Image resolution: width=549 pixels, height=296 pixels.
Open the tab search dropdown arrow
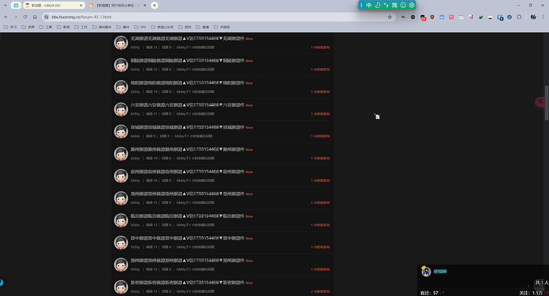click(x=5, y=5)
